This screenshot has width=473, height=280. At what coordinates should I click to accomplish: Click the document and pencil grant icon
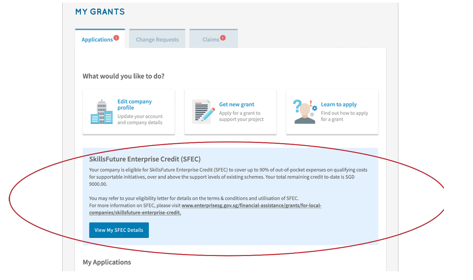(203, 111)
